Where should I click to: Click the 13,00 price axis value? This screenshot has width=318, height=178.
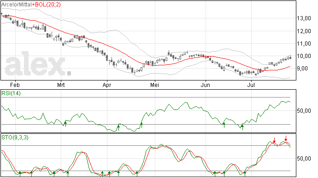304,18
